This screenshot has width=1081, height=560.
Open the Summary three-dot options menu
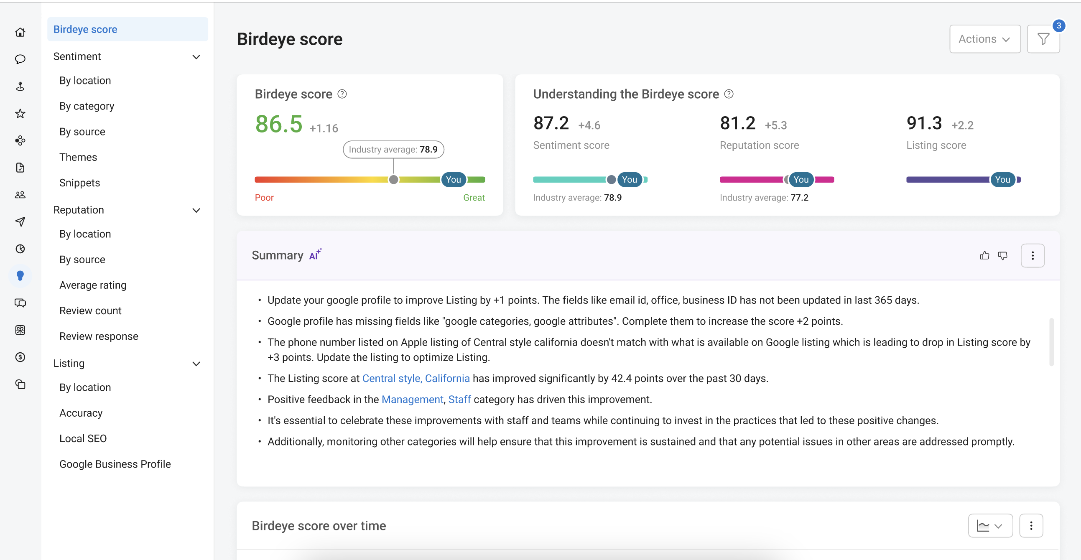1033,255
